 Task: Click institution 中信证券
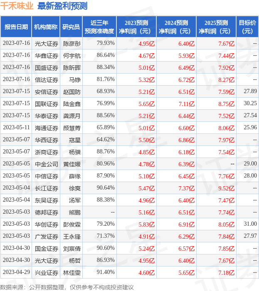47,176
